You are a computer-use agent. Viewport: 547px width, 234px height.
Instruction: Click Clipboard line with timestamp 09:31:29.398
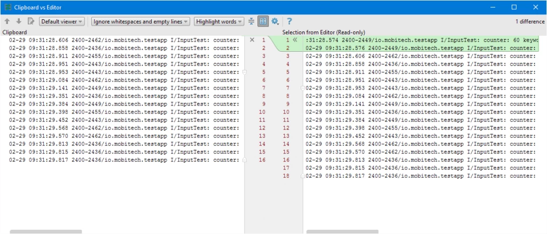click(124, 112)
